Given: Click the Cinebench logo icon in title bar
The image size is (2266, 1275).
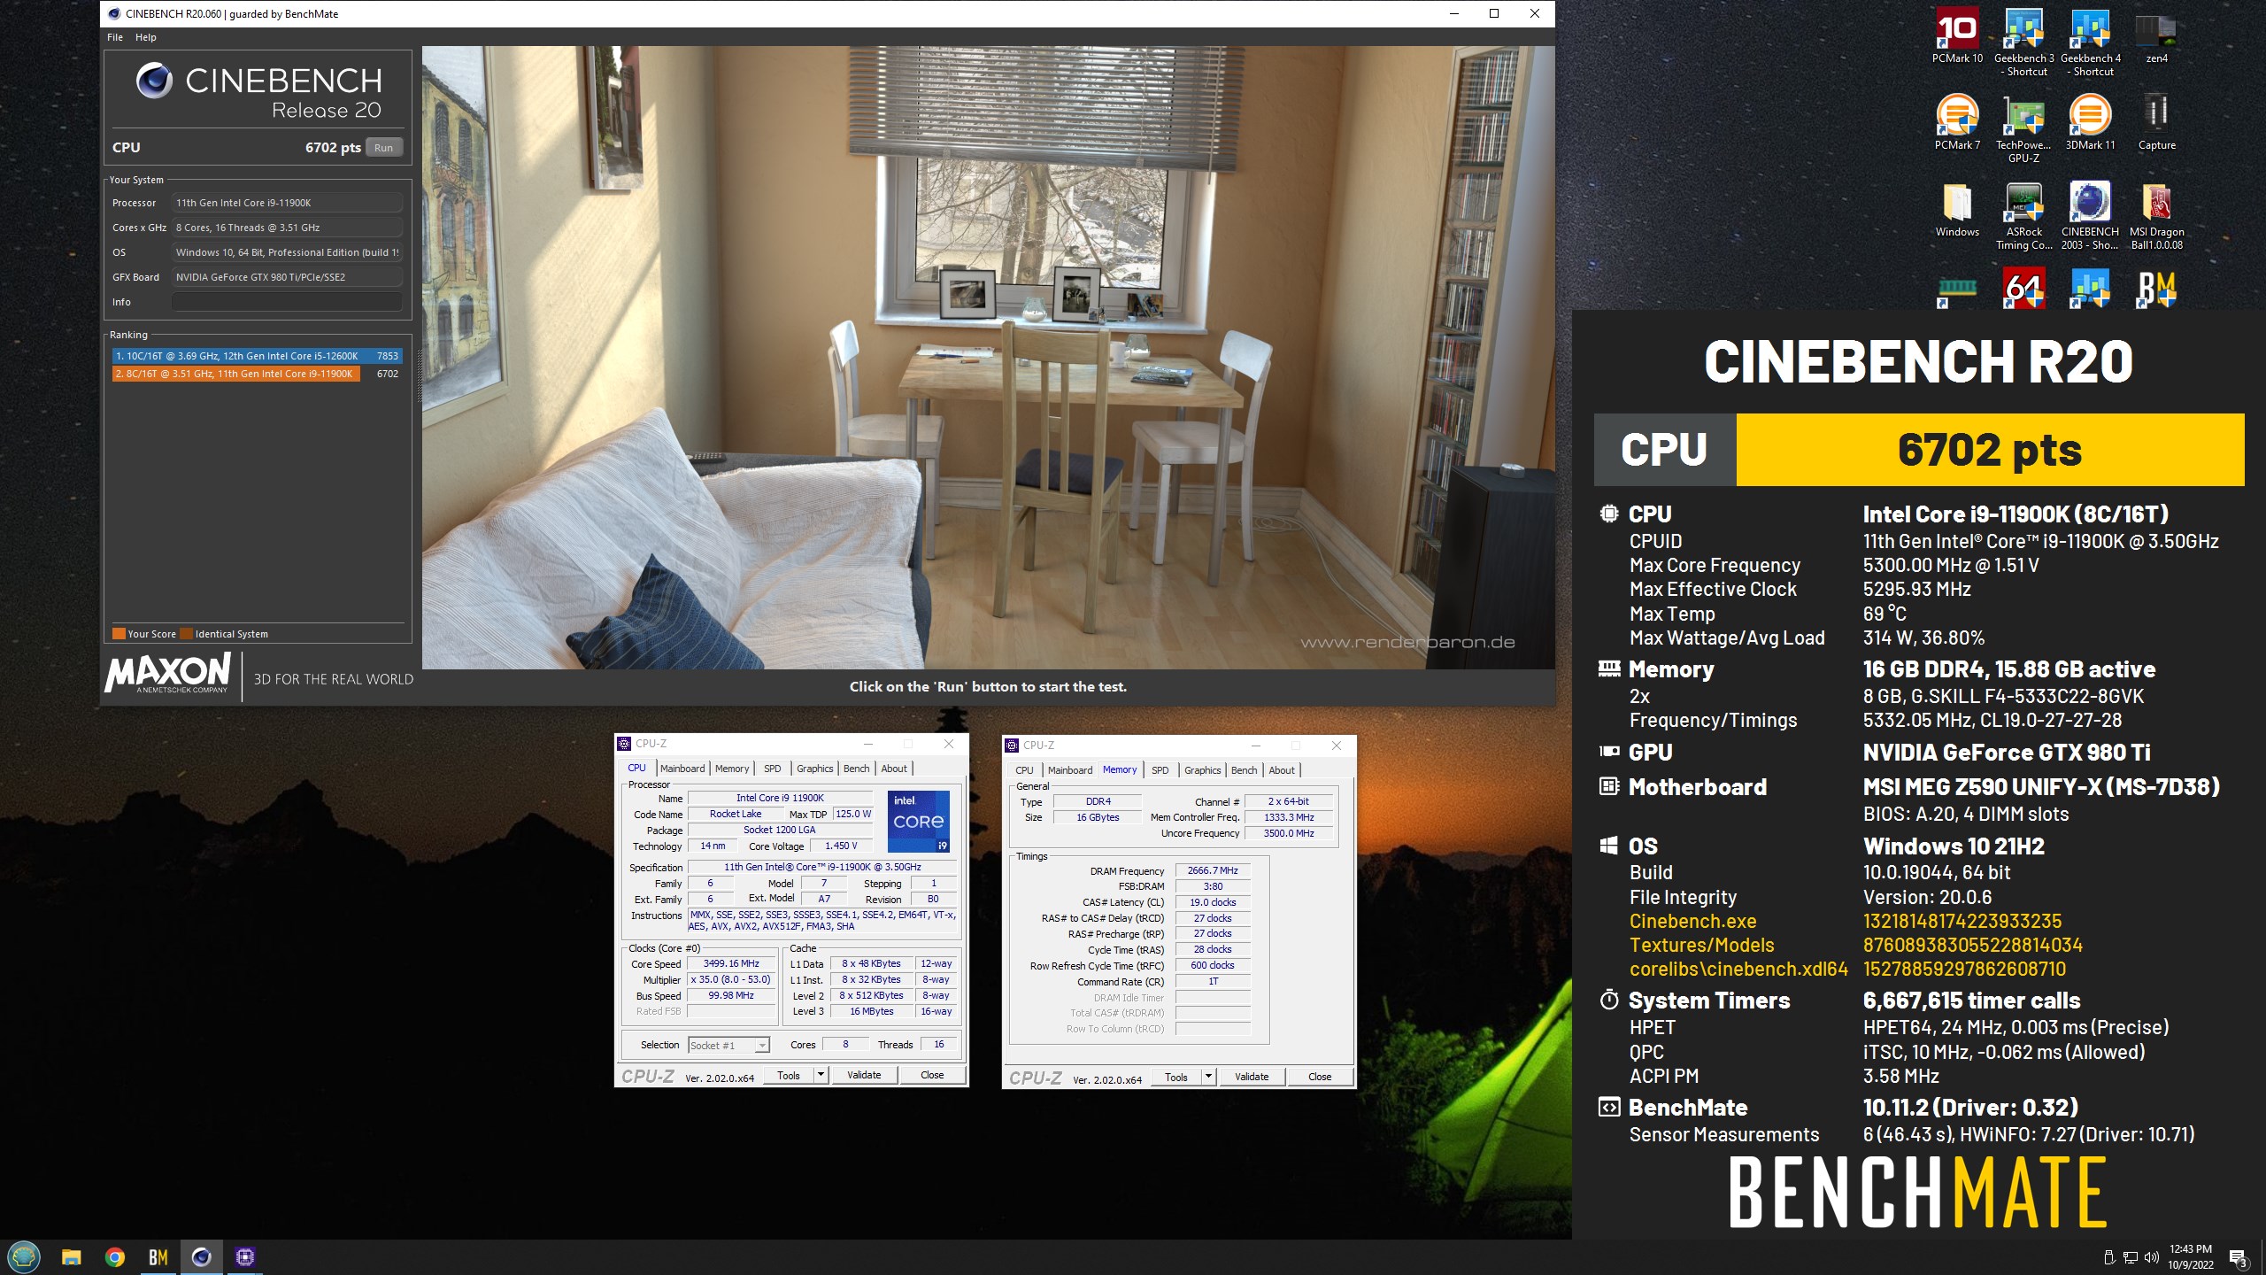Looking at the screenshot, I should 114,13.
